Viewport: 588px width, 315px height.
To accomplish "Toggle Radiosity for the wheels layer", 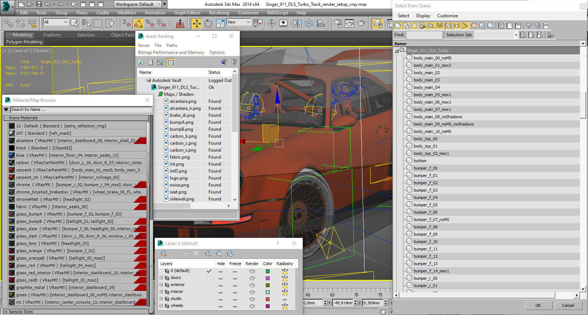I will coord(285,306).
